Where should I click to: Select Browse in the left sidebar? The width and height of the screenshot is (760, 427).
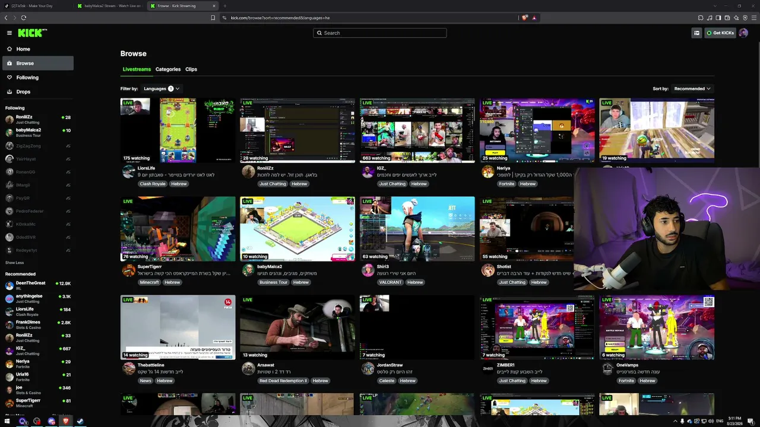coord(37,63)
